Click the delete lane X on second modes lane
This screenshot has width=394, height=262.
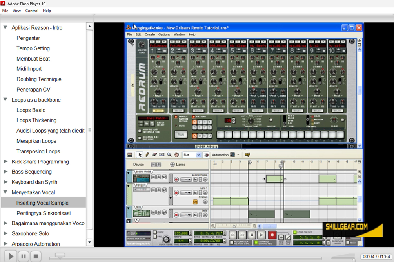205,179
